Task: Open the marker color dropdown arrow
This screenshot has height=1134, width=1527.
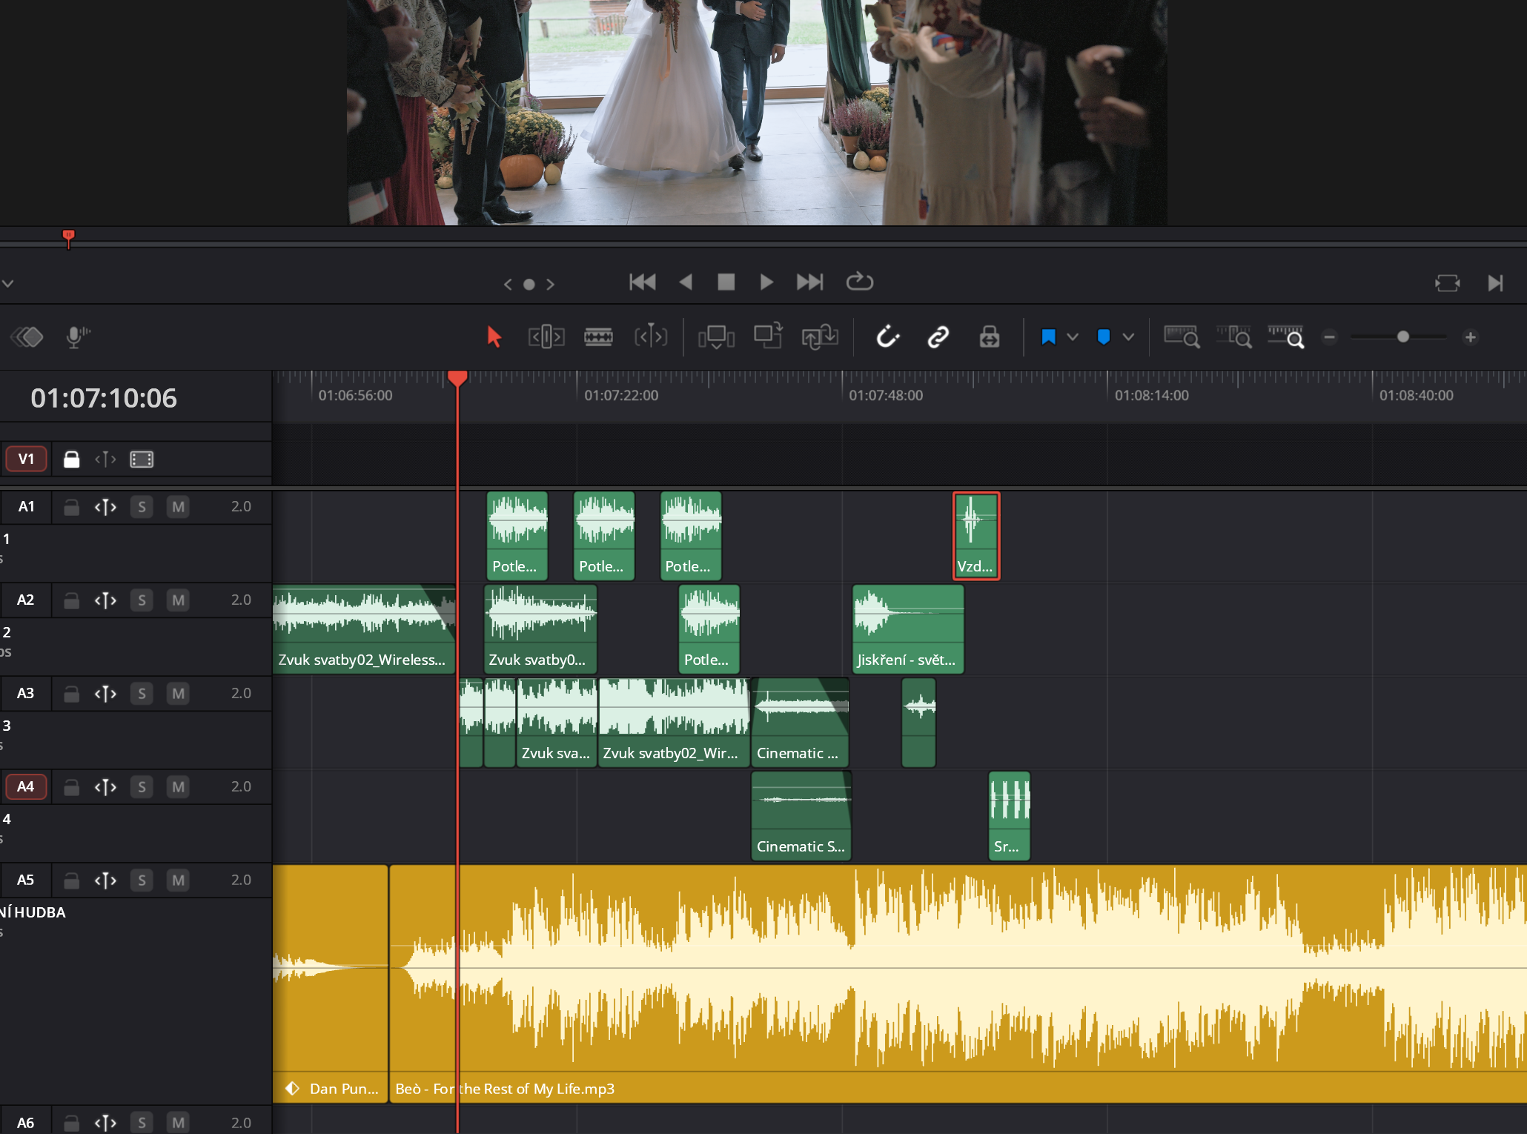Action: pos(1128,337)
